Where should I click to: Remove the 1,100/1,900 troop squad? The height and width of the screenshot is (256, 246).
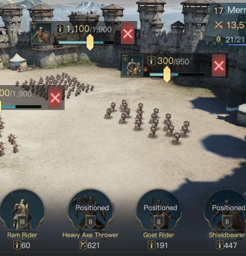[128, 34]
